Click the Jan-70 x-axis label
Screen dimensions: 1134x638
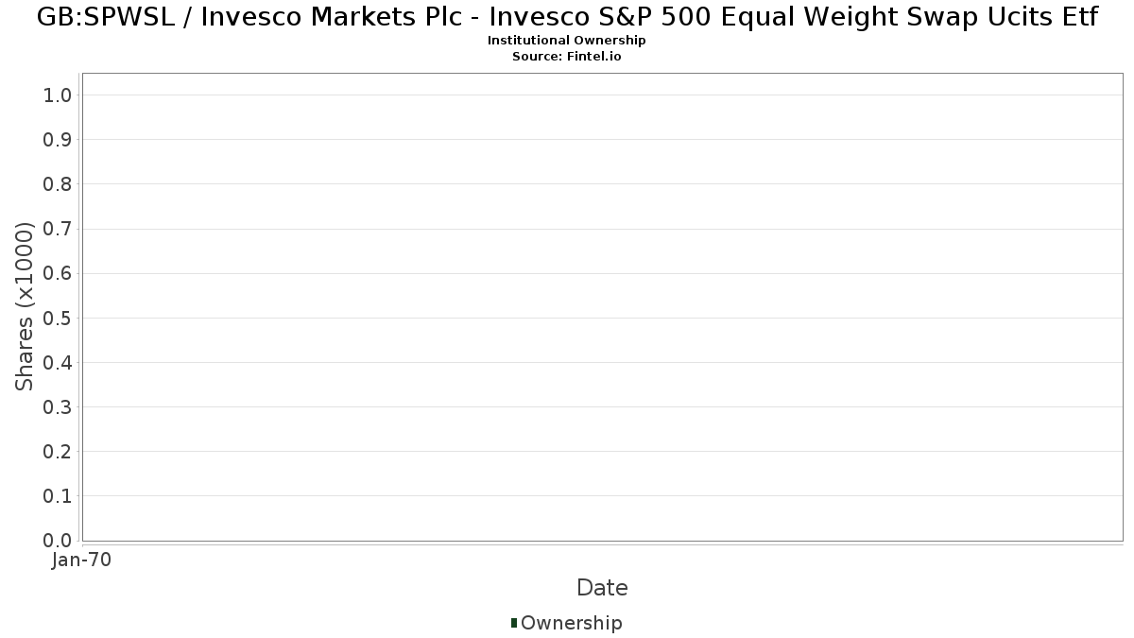coord(82,560)
